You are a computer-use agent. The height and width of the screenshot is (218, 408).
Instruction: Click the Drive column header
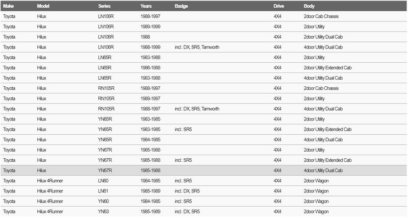point(279,6)
